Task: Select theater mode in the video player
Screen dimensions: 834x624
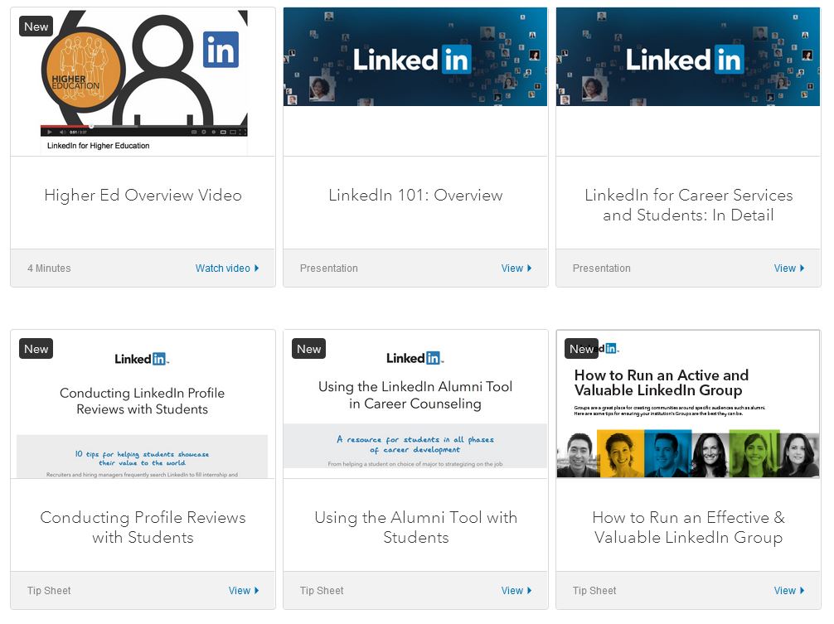Action: pos(232,132)
